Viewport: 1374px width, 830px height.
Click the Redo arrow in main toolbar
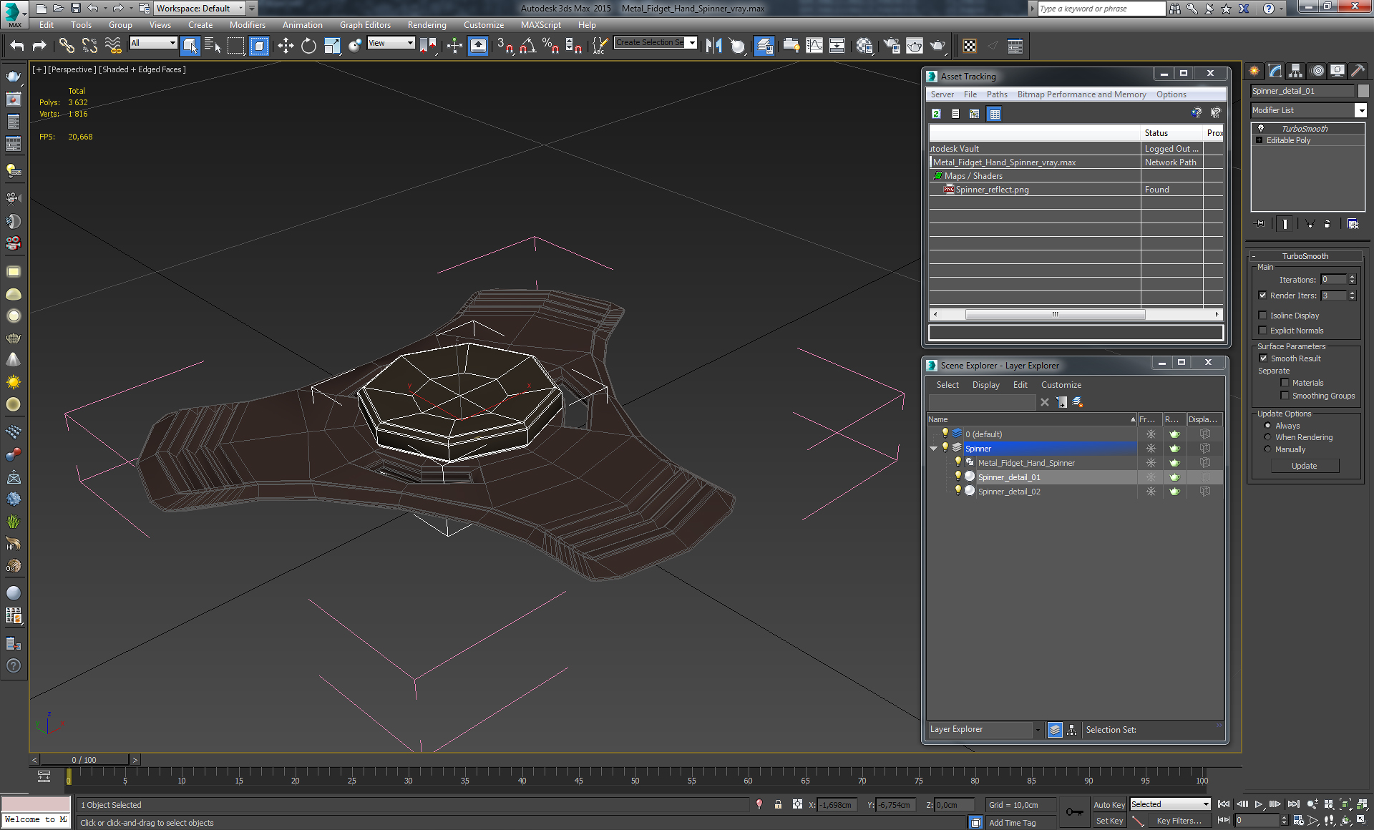click(x=39, y=46)
